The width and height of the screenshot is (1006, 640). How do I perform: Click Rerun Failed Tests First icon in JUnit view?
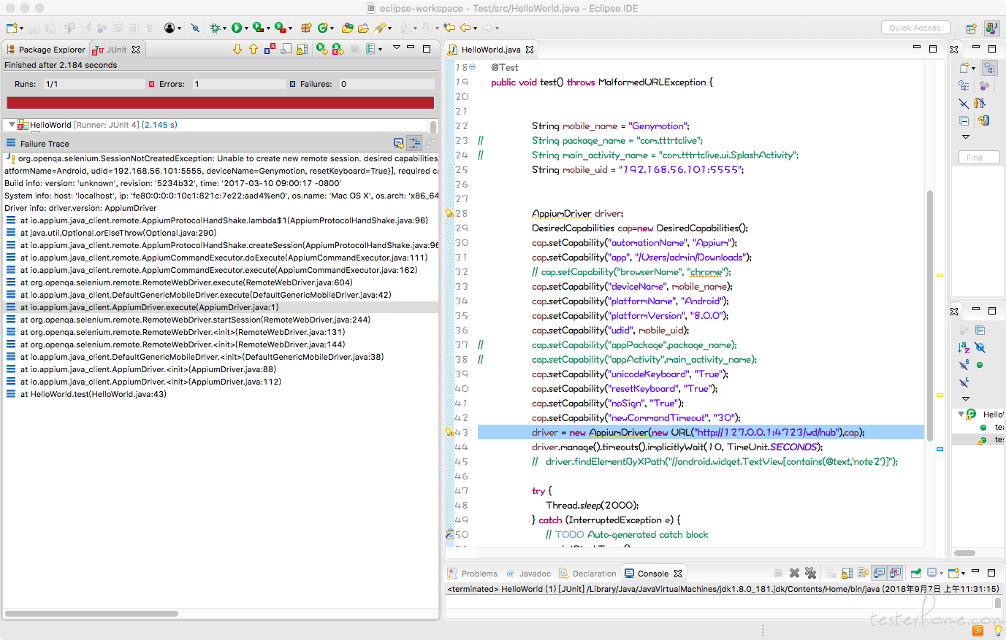[x=338, y=49]
